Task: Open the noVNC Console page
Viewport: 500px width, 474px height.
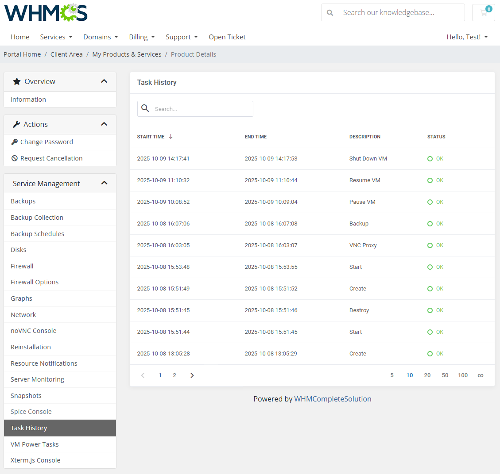Action: (33, 330)
